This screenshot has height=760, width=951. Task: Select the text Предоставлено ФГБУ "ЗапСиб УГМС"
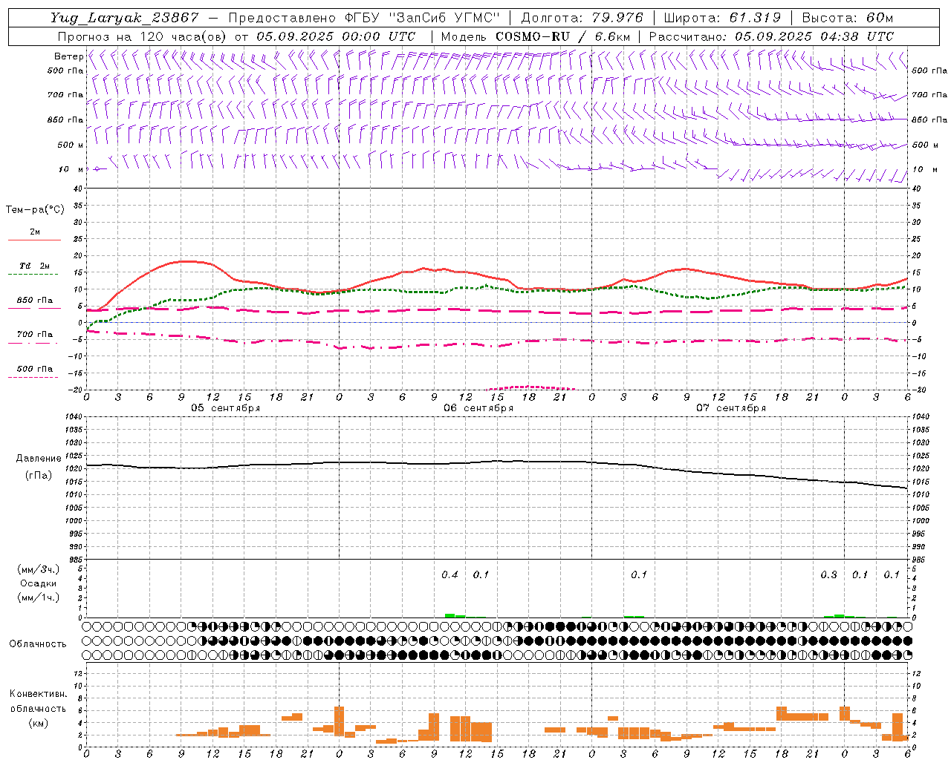click(364, 19)
